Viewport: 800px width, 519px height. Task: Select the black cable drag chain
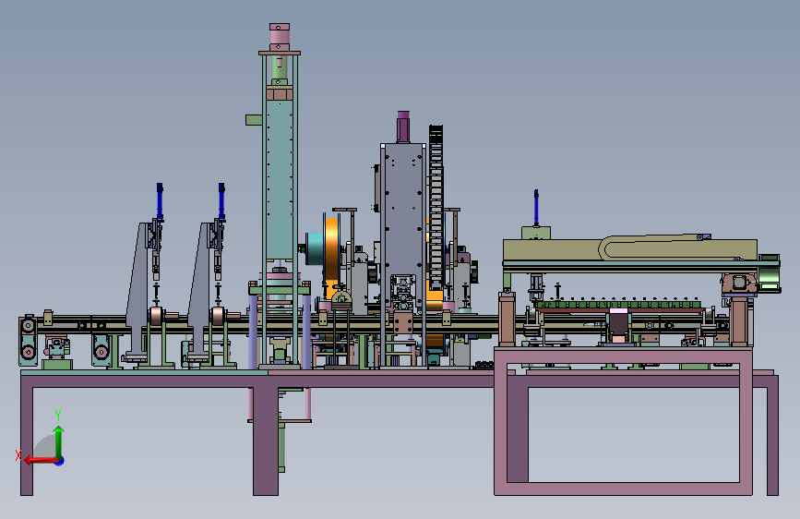(x=436, y=207)
